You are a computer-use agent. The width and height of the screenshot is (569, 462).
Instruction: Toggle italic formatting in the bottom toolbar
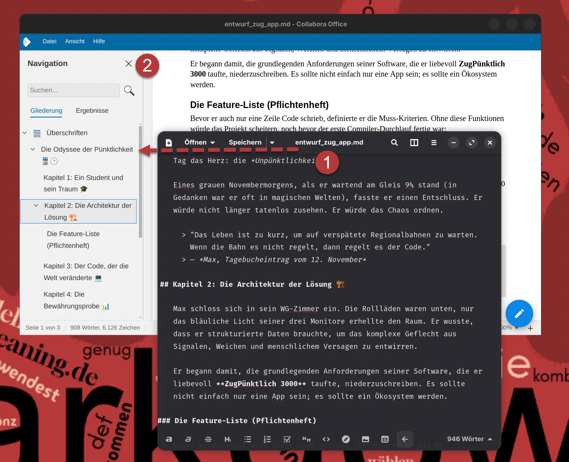(188, 439)
